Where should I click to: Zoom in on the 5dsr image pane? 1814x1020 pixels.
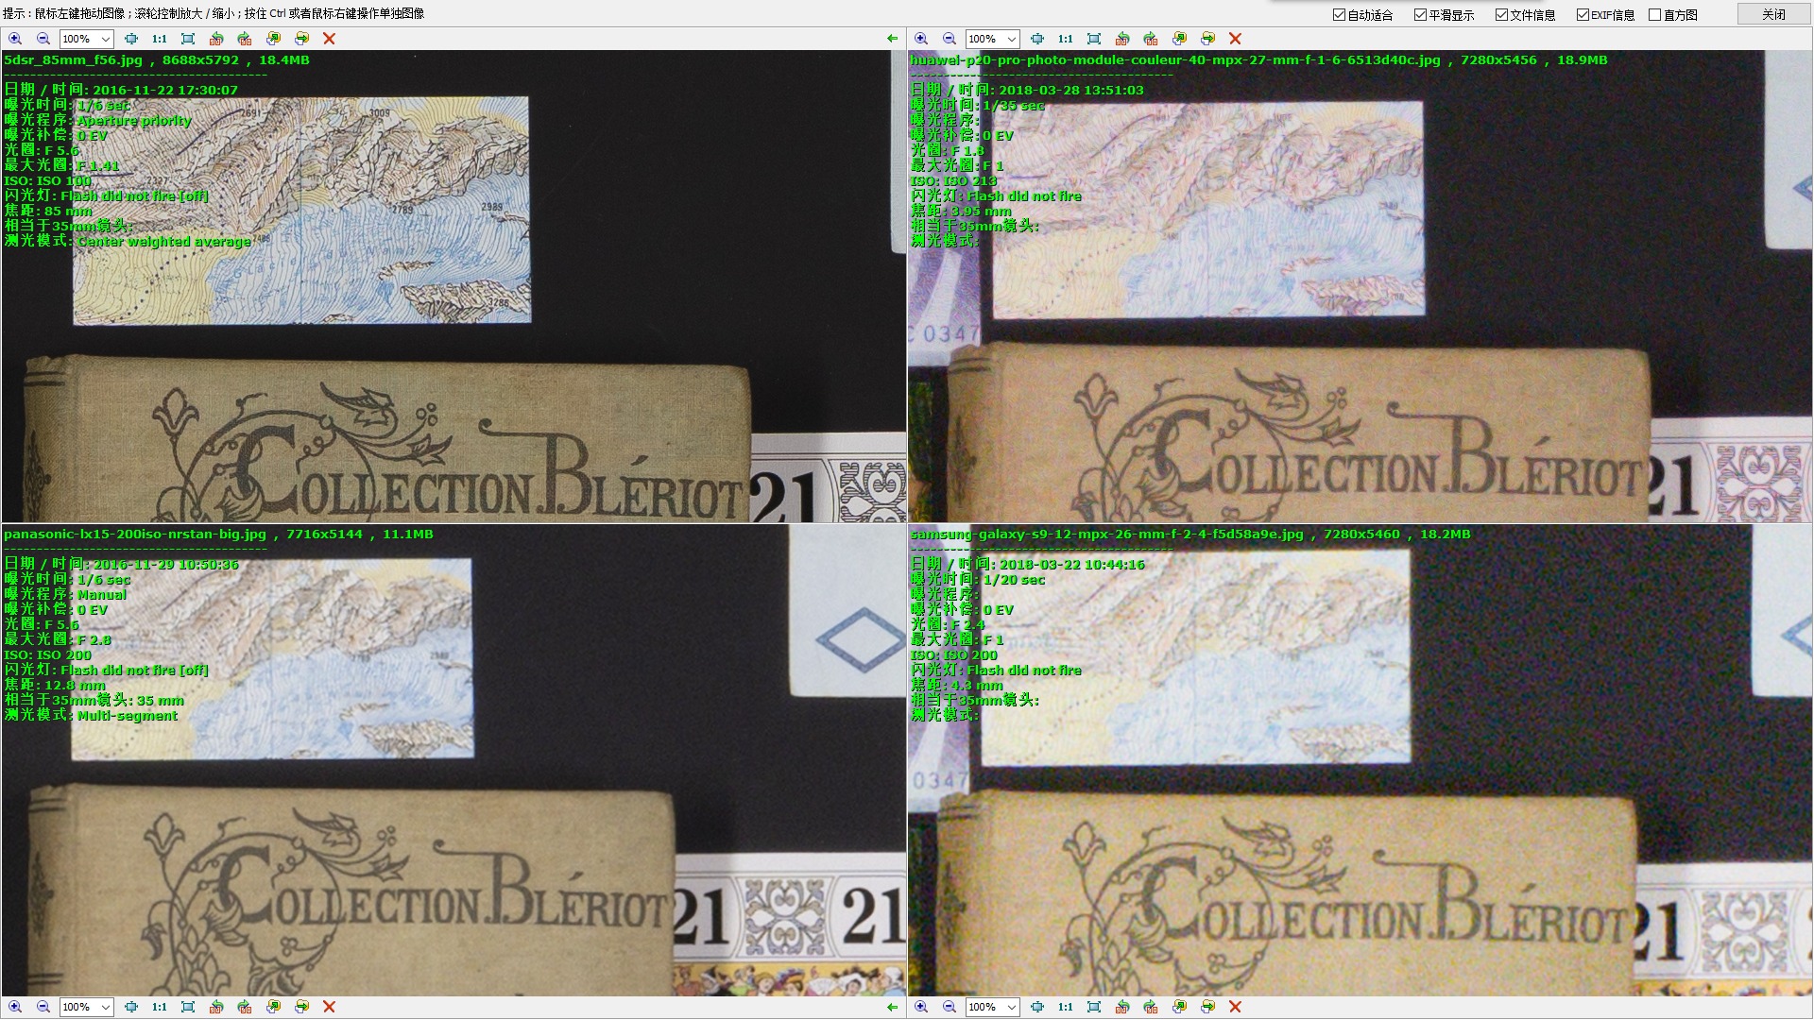(x=15, y=39)
